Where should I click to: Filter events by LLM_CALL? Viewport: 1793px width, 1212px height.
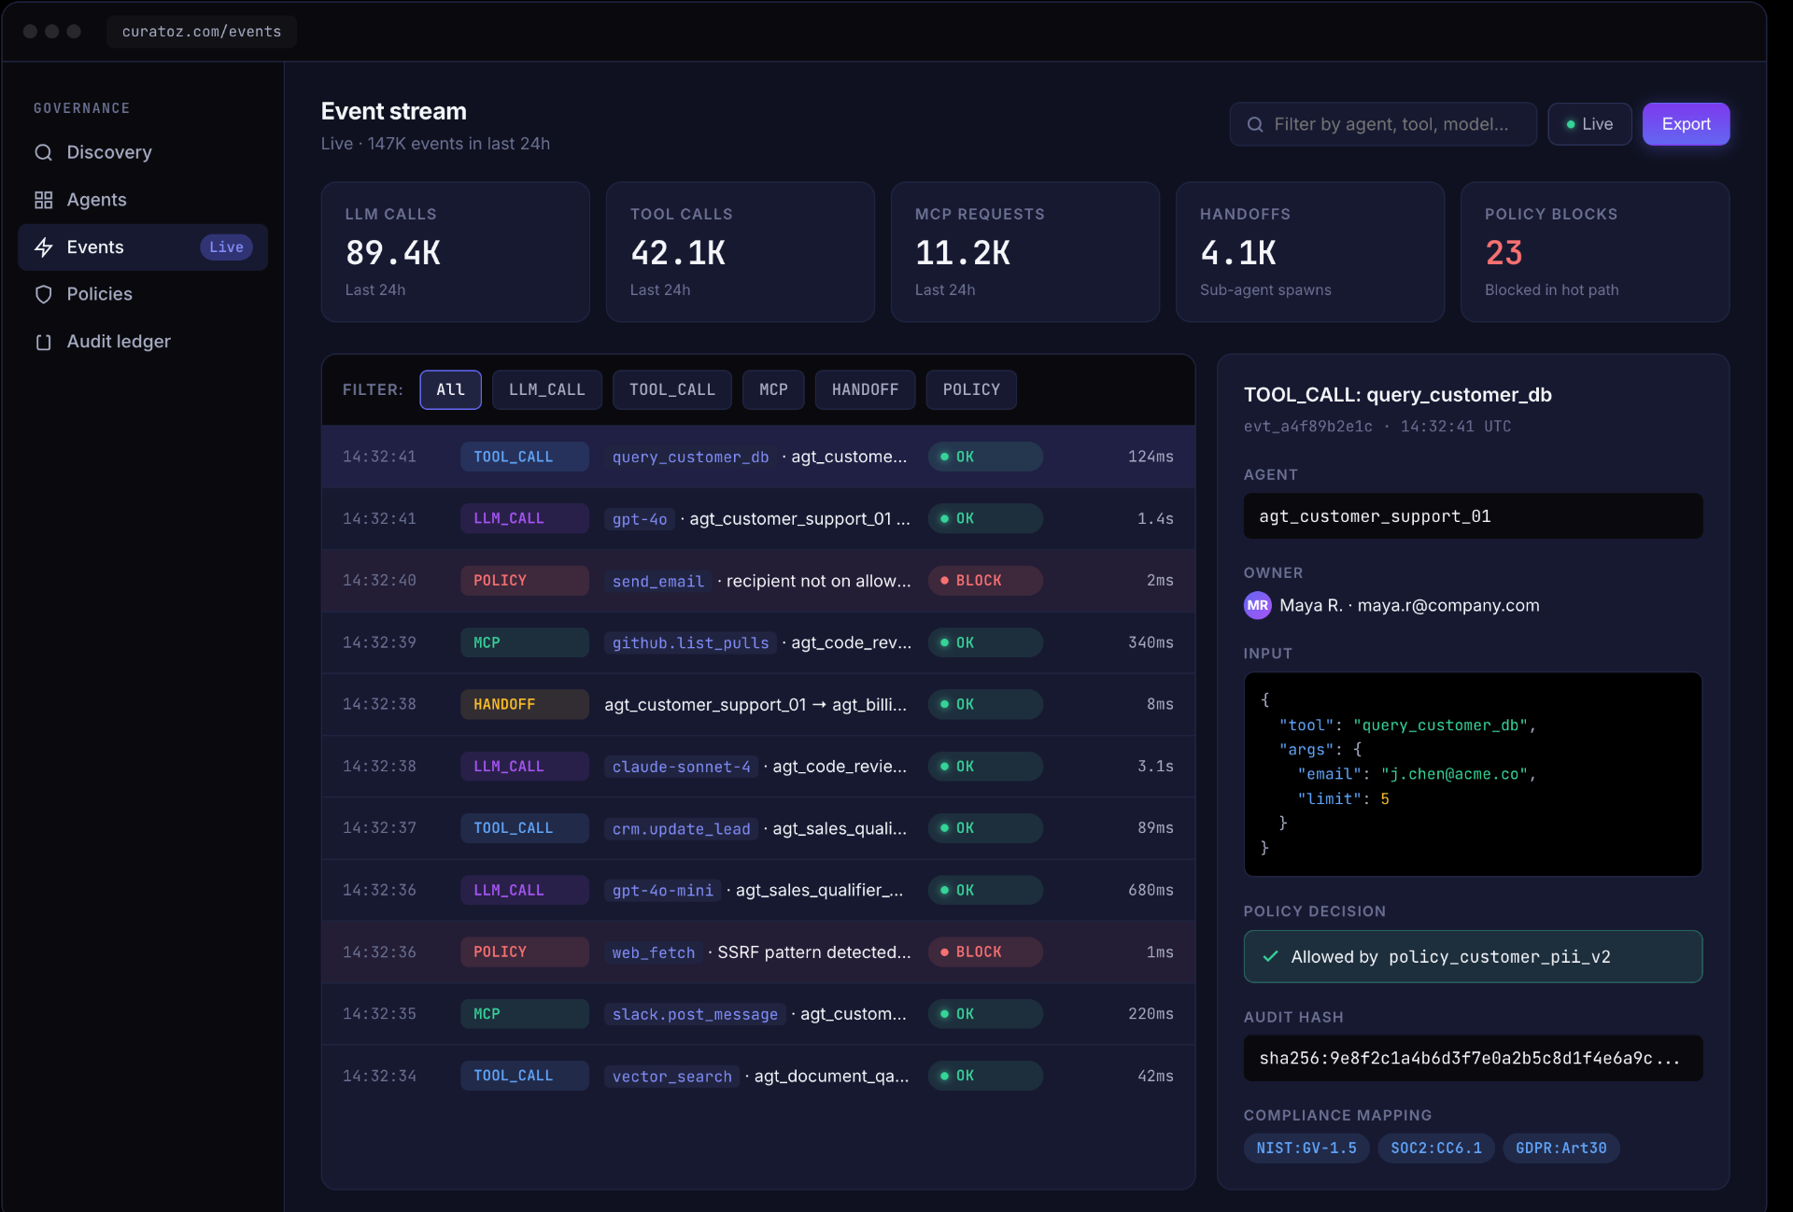pos(547,389)
